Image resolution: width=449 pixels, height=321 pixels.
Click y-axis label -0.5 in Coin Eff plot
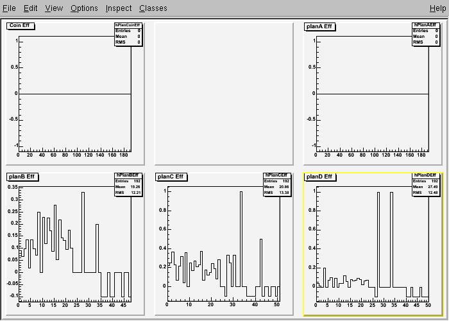click(13, 119)
